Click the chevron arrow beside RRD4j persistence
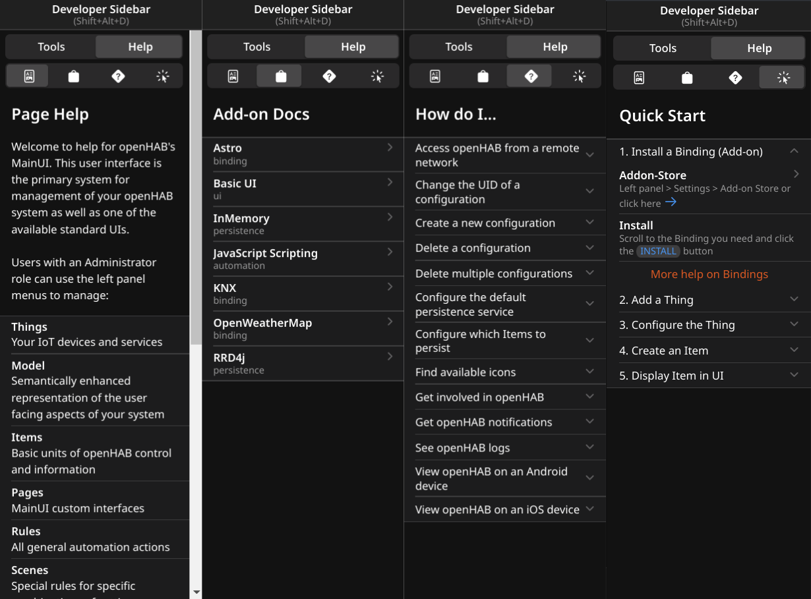The image size is (811, 599). coord(390,357)
